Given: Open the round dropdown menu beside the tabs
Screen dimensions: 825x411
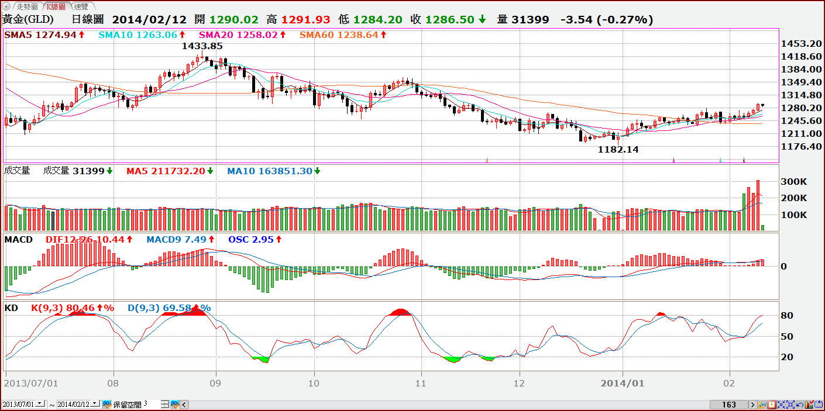Looking at the screenshot, I should 6,6.
